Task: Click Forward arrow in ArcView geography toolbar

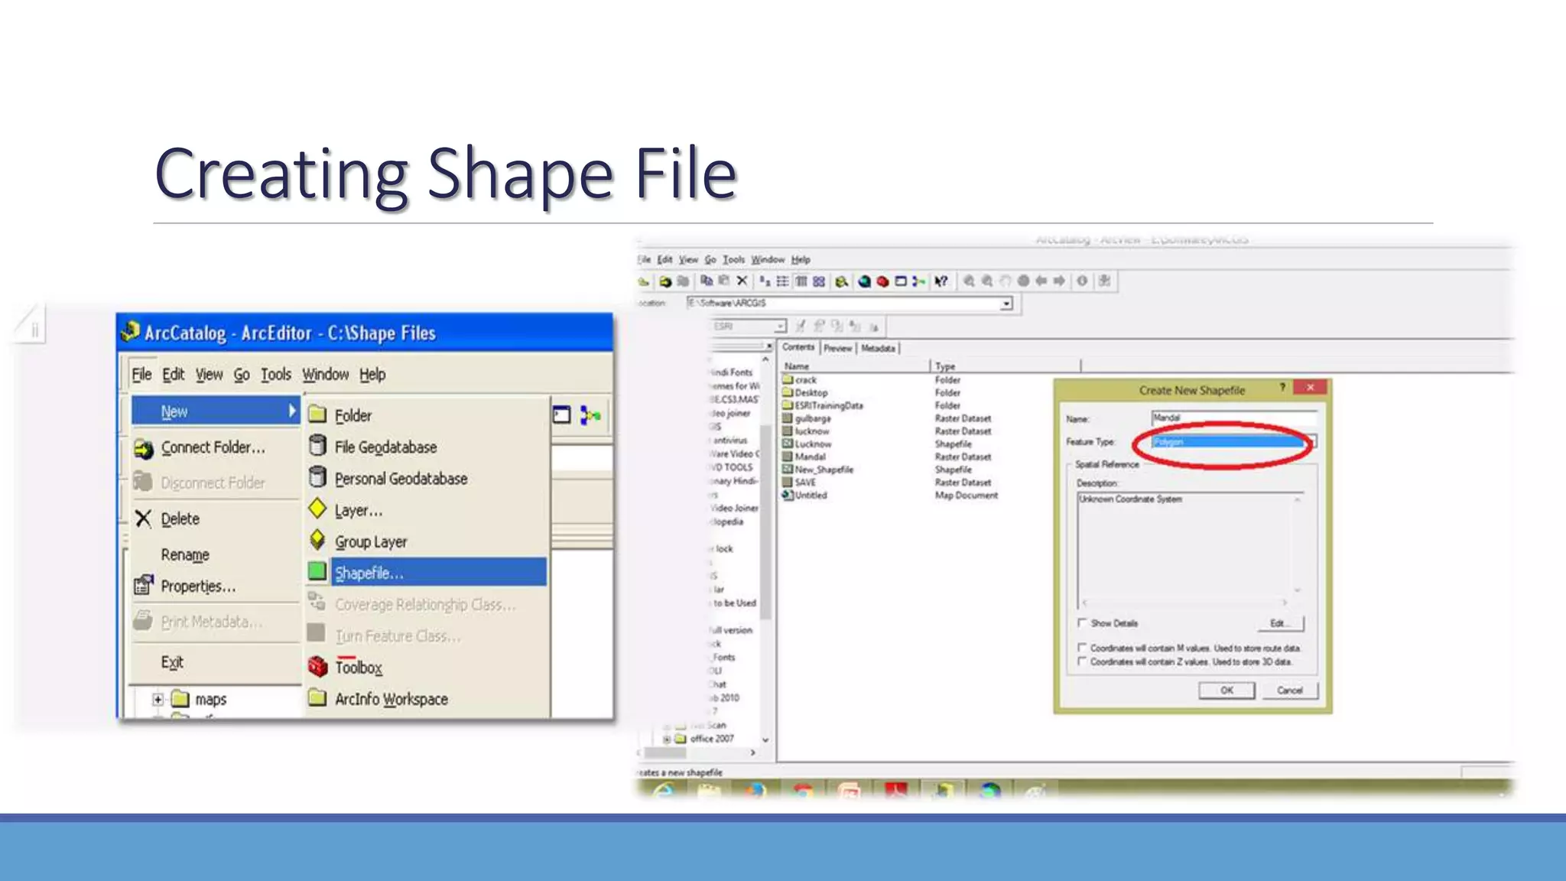Action: [x=1059, y=281]
